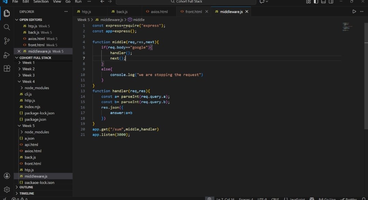Open the Explorer view in activity bar
This screenshot has width=368, height=200.
coord(7,13)
